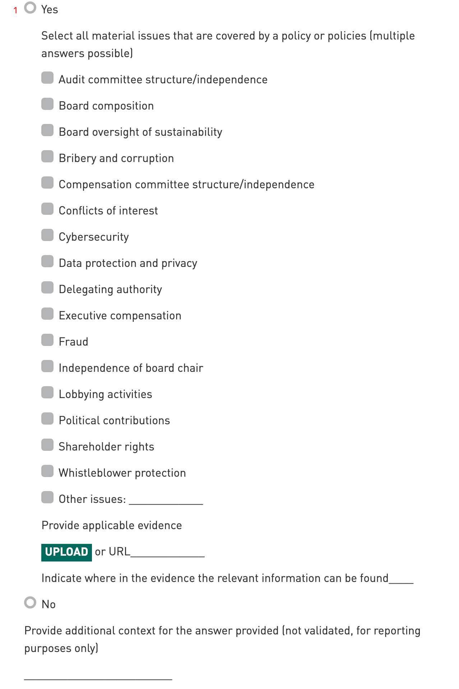
Task: Select the Fraud checkbox
Action: coord(47,340)
